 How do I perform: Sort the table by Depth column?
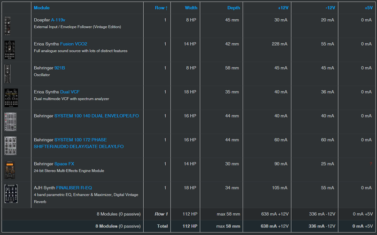click(x=233, y=8)
